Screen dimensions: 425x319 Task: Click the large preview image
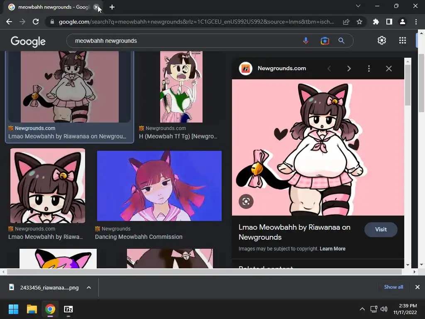click(318, 147)
